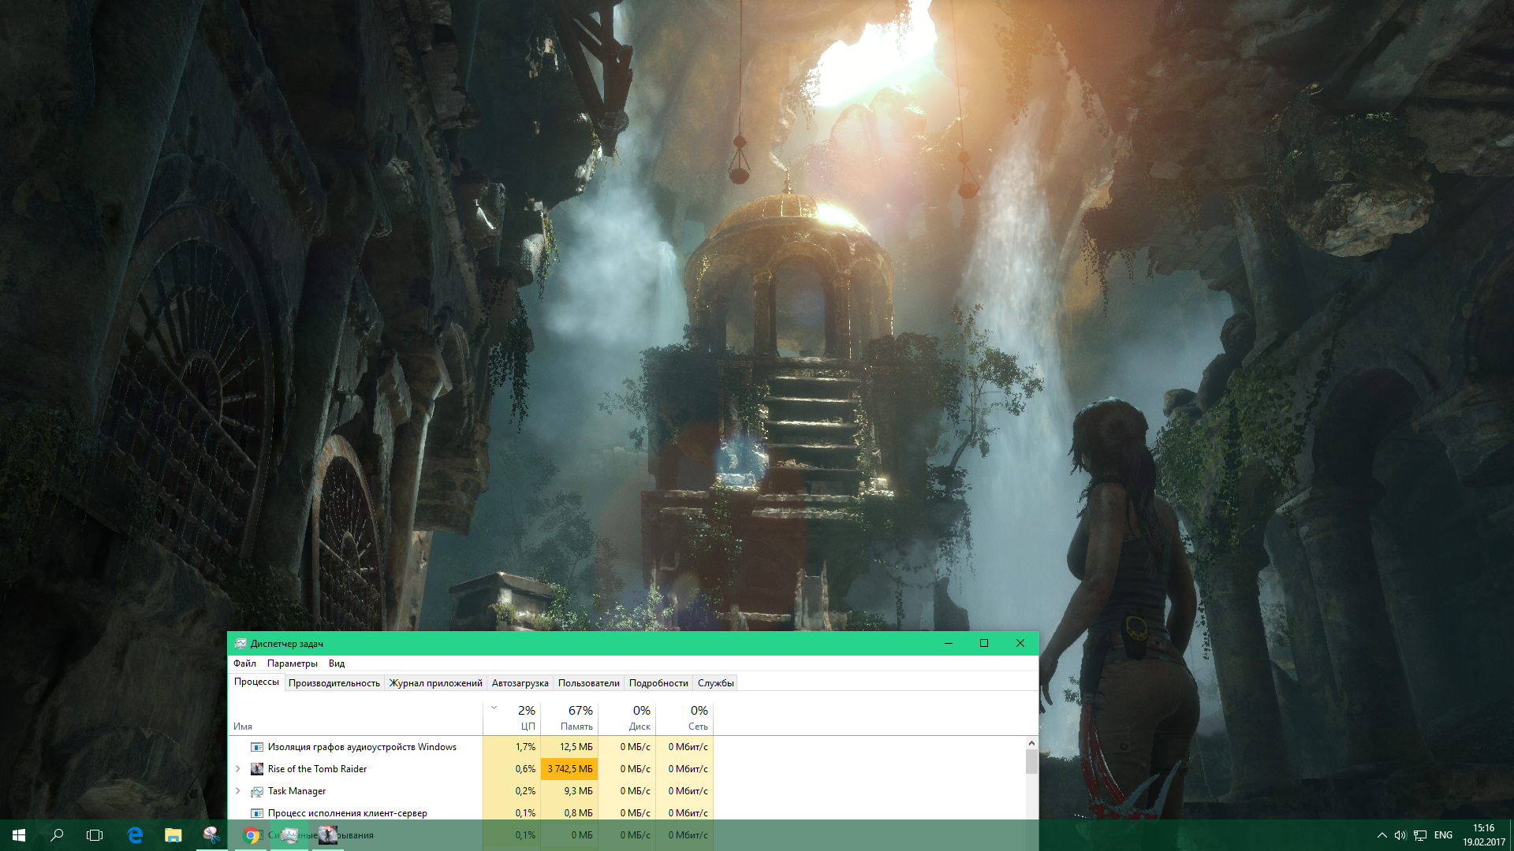Click the taskbar search magnifier icon

coord(57,835)
